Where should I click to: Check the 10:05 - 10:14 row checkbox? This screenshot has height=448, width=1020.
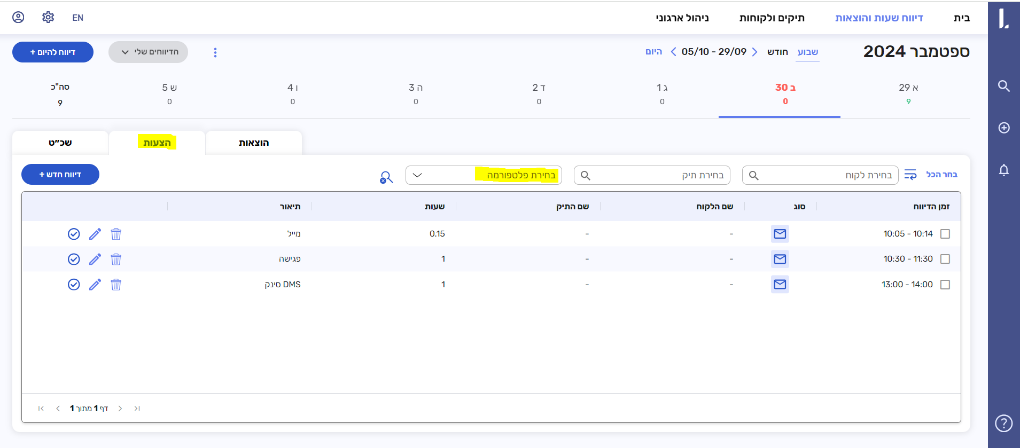945,234
